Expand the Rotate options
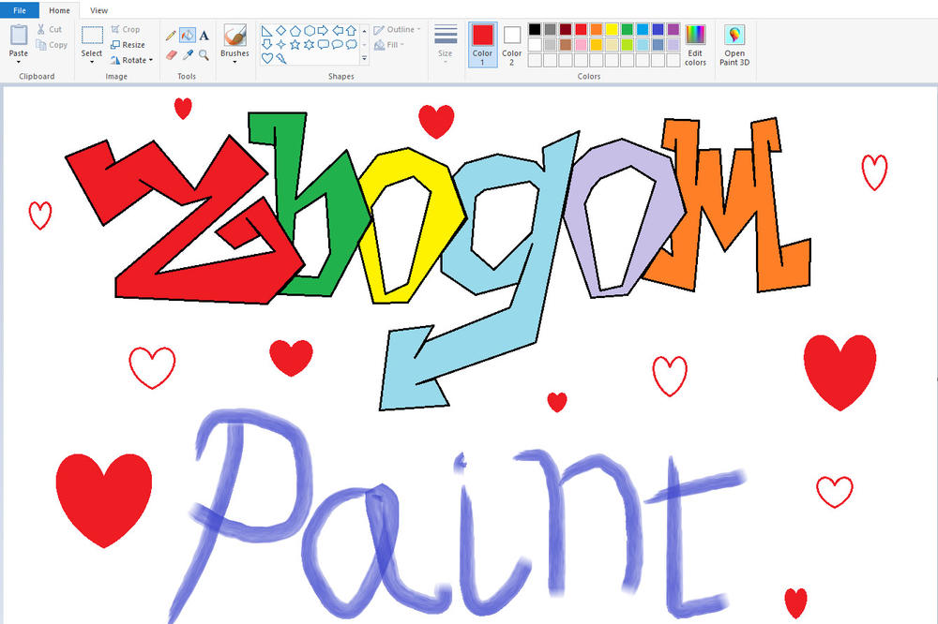The height and width of the screenshot is (624, 938). [x=134, y=60]
